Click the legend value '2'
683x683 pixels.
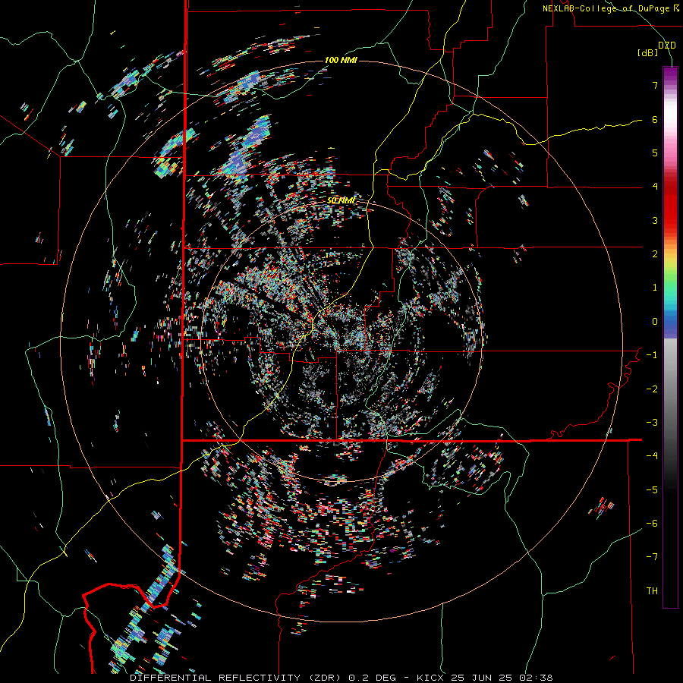[655, 254]
